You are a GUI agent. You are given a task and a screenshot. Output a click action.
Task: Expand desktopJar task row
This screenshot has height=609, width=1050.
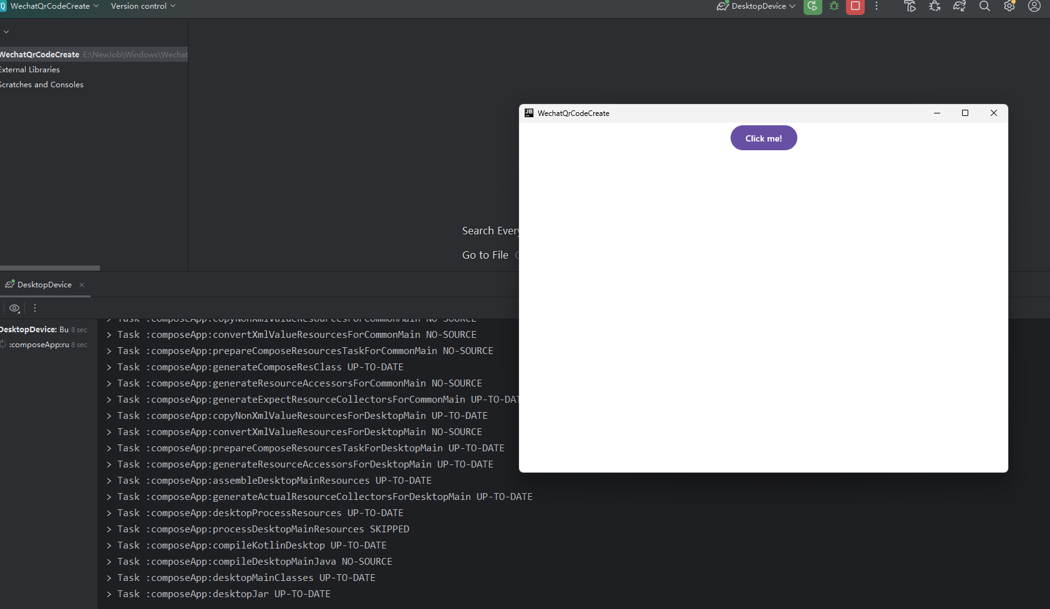(x=109, y=594)
